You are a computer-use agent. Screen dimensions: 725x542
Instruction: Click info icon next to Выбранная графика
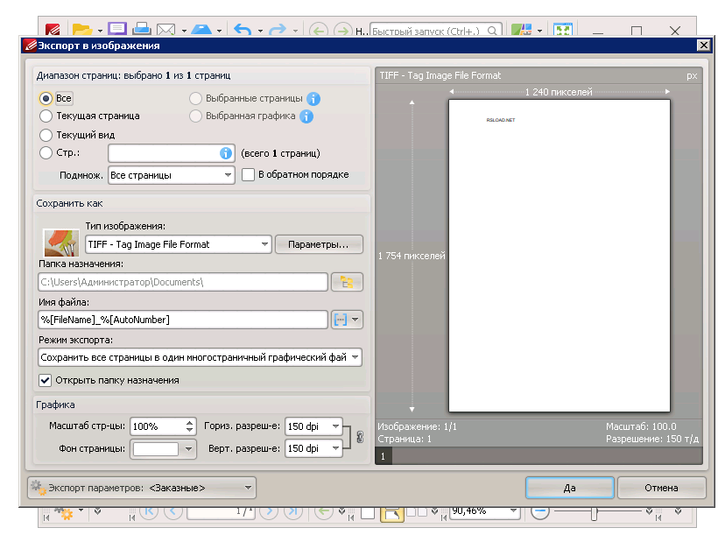tap(306, 116)
